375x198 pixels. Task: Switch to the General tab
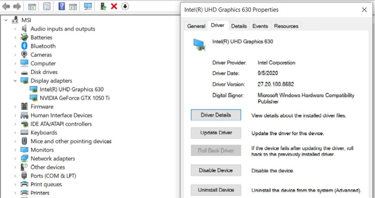[x=196, y=26]
